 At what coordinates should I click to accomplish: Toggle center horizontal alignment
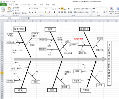(62, 12)
